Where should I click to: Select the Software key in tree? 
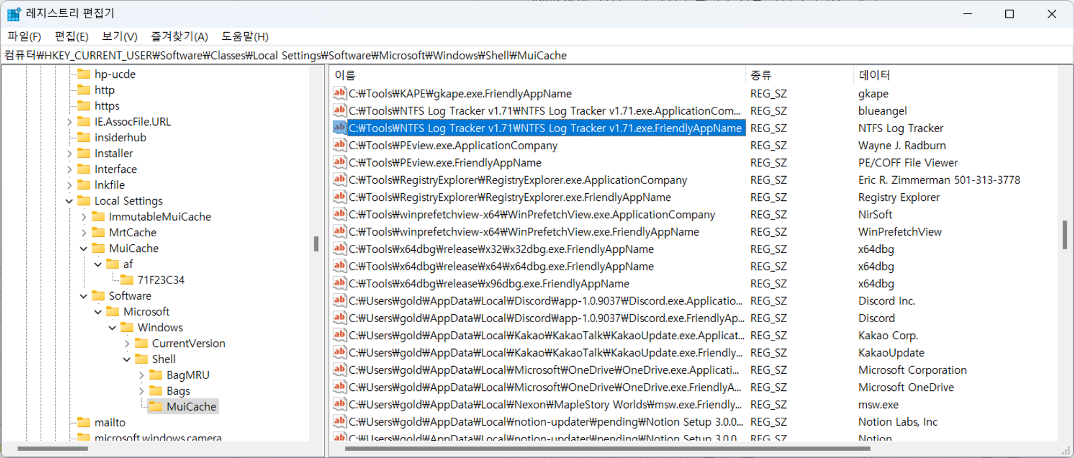[130, 296]
